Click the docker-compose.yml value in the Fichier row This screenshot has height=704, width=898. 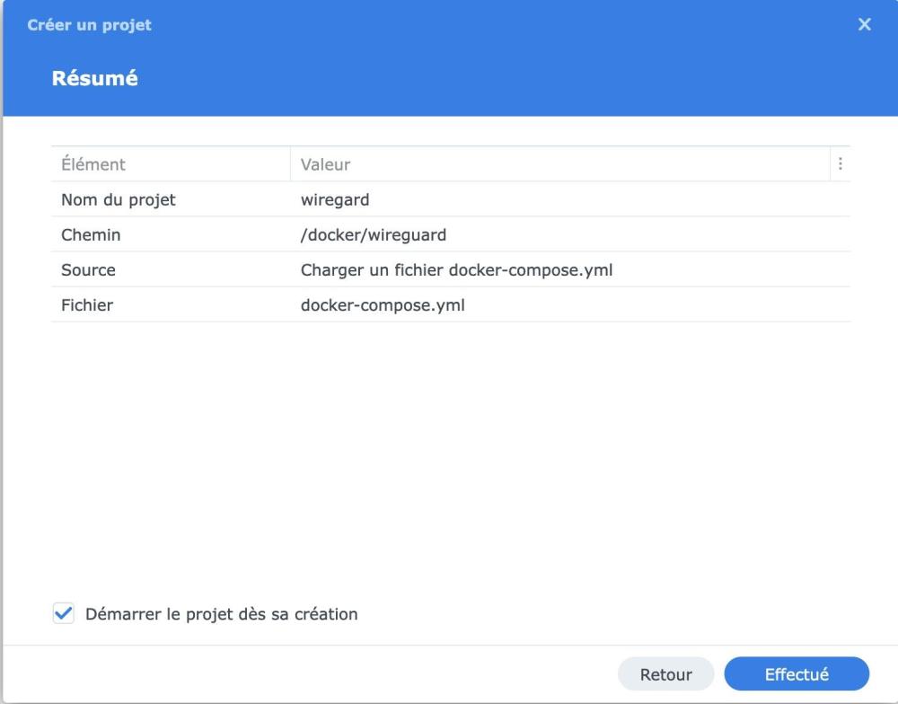tap(383, 305)
